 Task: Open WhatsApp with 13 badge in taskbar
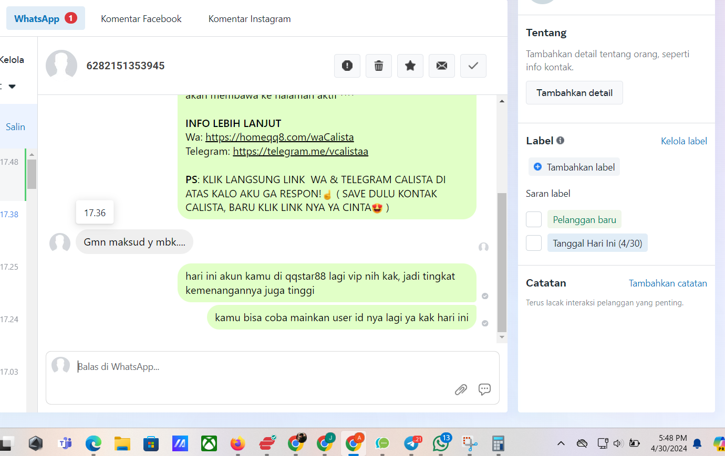(441, 444)
